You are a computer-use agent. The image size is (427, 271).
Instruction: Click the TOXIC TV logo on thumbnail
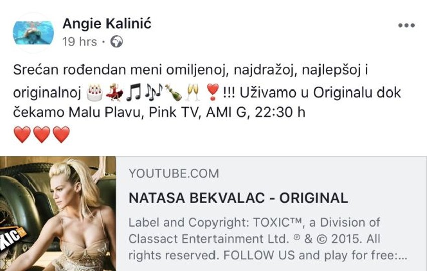coord(12,239)
